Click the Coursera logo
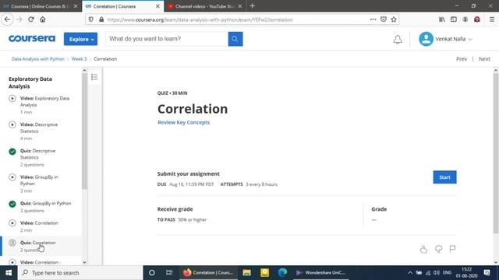The width and height of the screenshot is (499, 280). [x=32, y=39]
